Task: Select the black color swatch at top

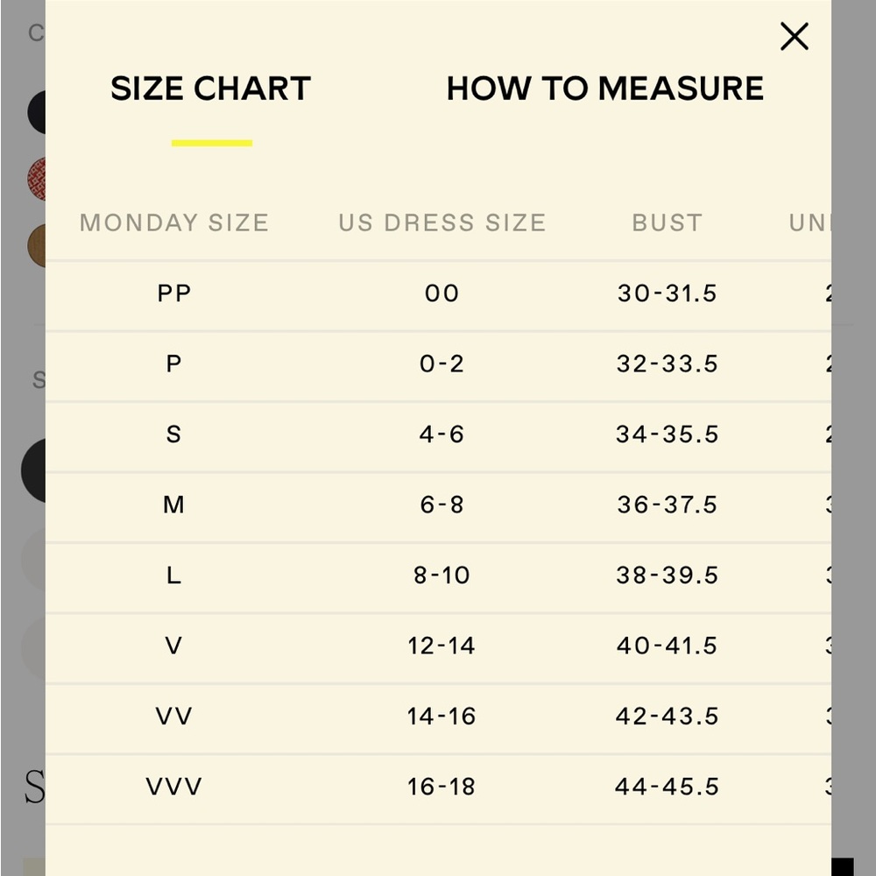Action: tap(37, 112)
